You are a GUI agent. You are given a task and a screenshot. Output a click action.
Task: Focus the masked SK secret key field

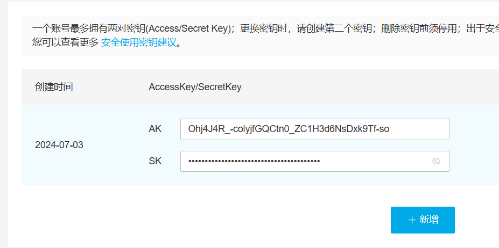tap(315, 162)
